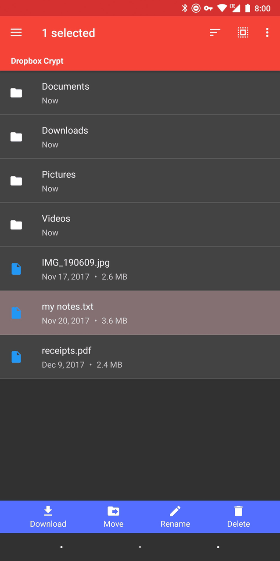
Task: Deselect the highlighted my notes.txt file
Action: [140, 313]
